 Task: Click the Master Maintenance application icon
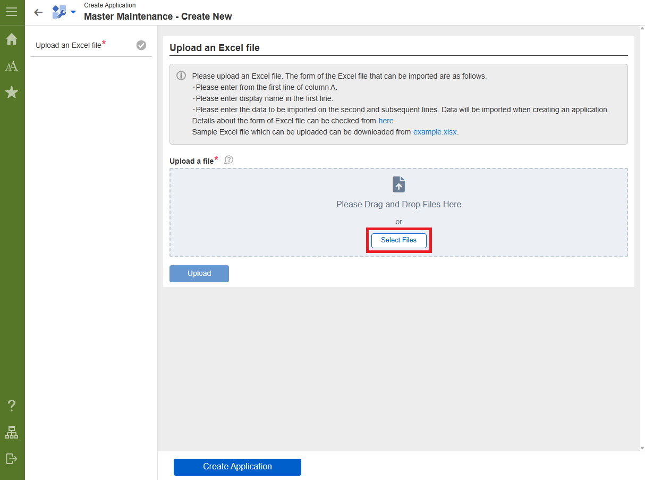pyautogui.click(x=59, y=12)
